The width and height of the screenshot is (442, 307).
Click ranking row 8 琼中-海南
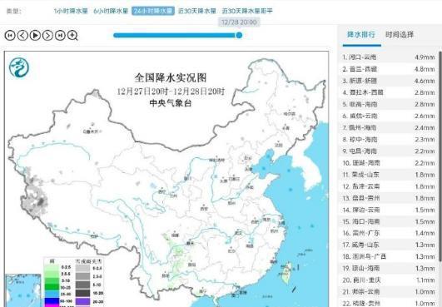tap(389, 140)
